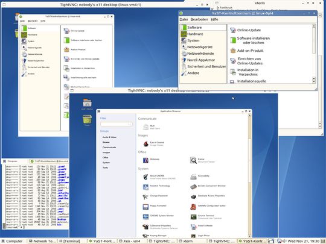
Task: Click Novell AppArmor label in linux-vm4 YaST window
Action: click(36, 61)
